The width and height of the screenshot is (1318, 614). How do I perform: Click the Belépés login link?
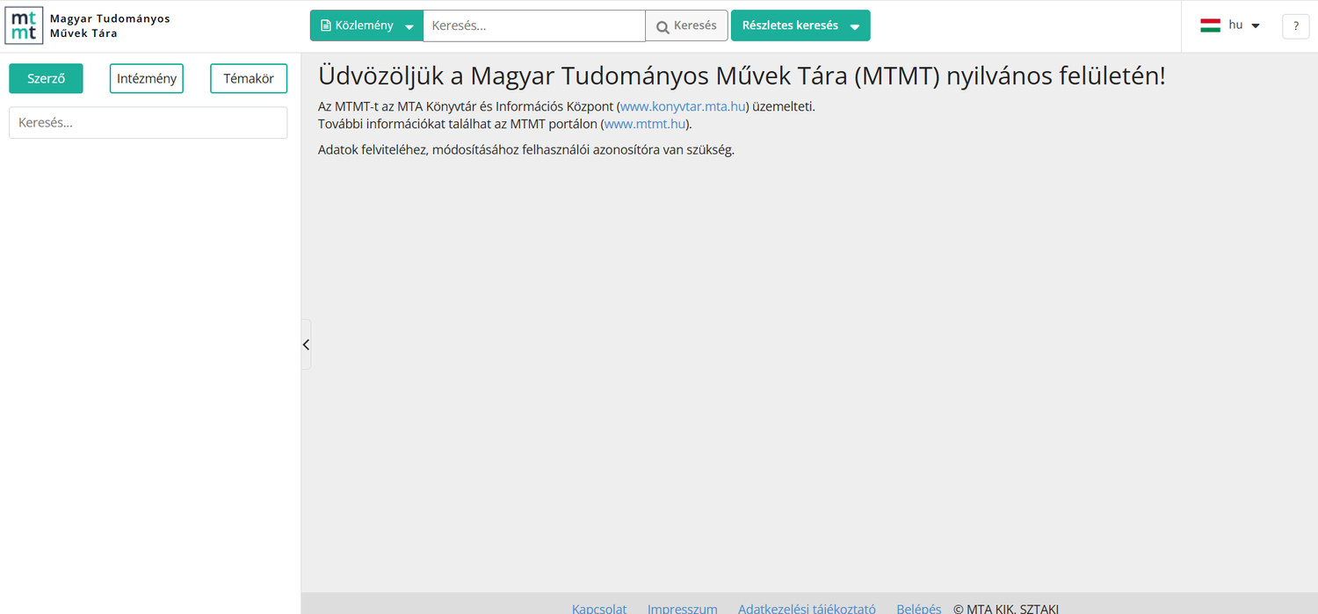(919, 609)
